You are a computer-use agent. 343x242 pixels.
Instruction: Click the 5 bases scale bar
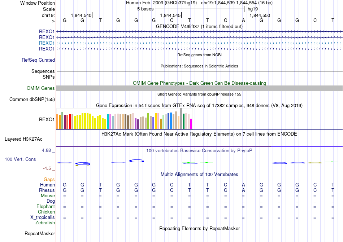click(x=200, y=9)
